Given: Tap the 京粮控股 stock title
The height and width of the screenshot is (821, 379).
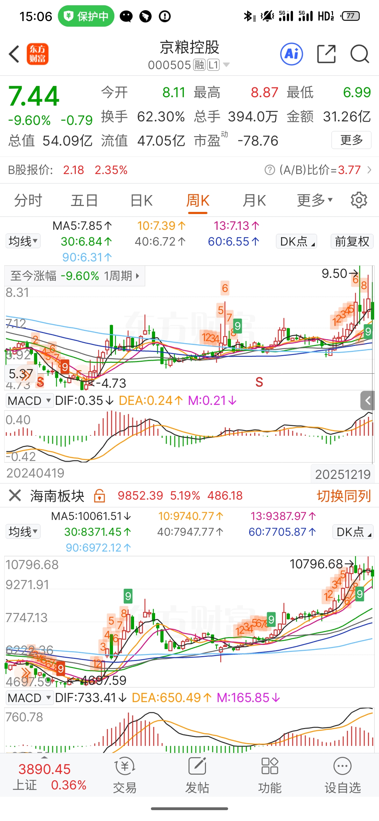Looking at the screenshot, I should (x=189, y=47).
